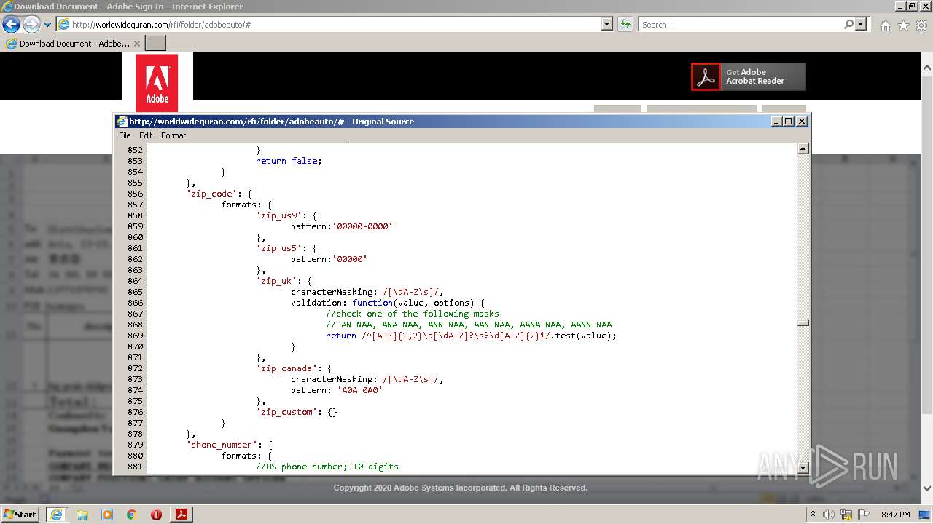The height and width of the screenshot is (524, 933).
Task: Close the Original Source window
Action: click(x=802, y=122)
